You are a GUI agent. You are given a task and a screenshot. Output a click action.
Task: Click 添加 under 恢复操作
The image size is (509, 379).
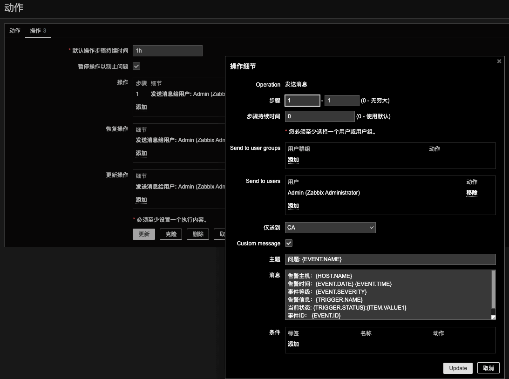pos(141,153)
